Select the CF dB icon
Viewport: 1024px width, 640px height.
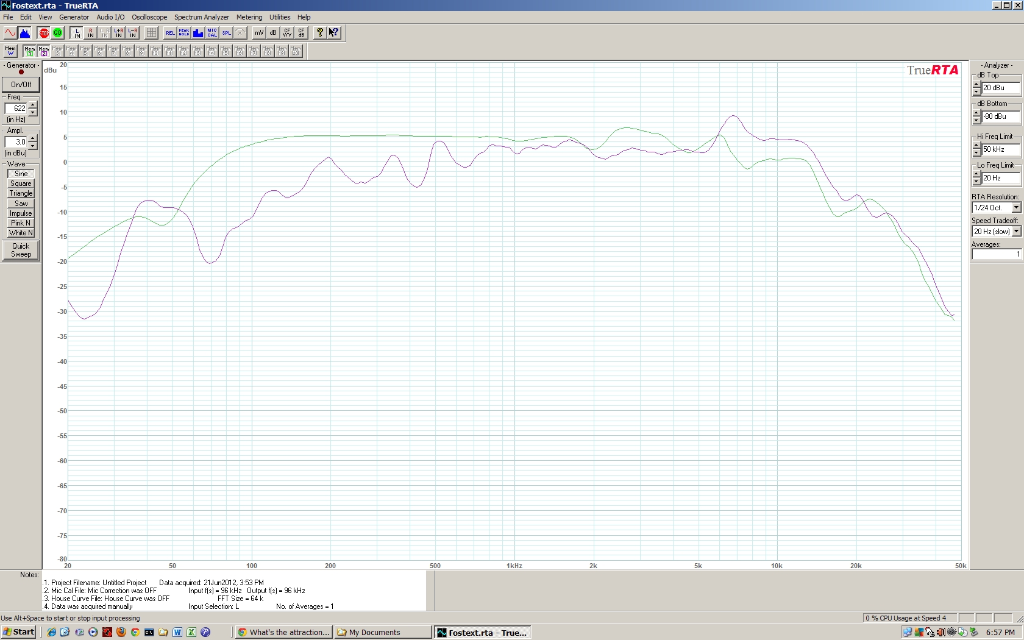(301, 33)
